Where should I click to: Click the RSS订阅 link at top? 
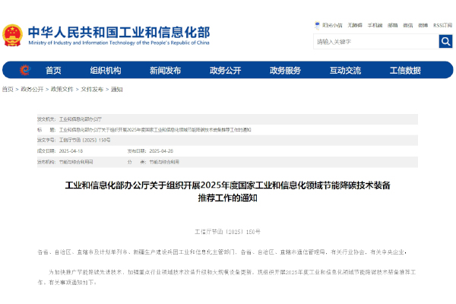click(442, 25)
